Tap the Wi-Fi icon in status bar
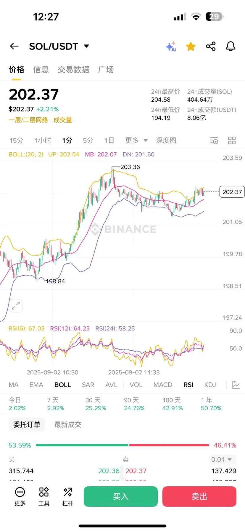 tap(196, 17)
